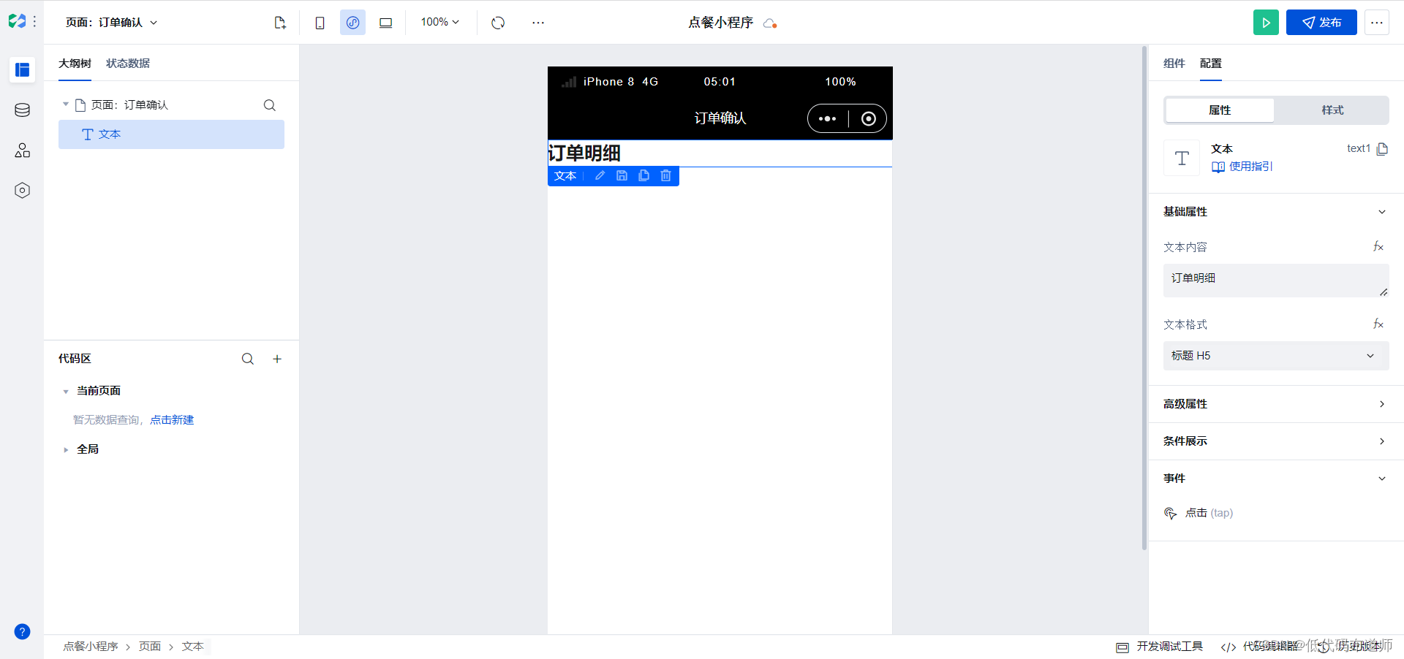
Task: Switch to the 大纲树 tab
Action: click(x=75, y=64)
